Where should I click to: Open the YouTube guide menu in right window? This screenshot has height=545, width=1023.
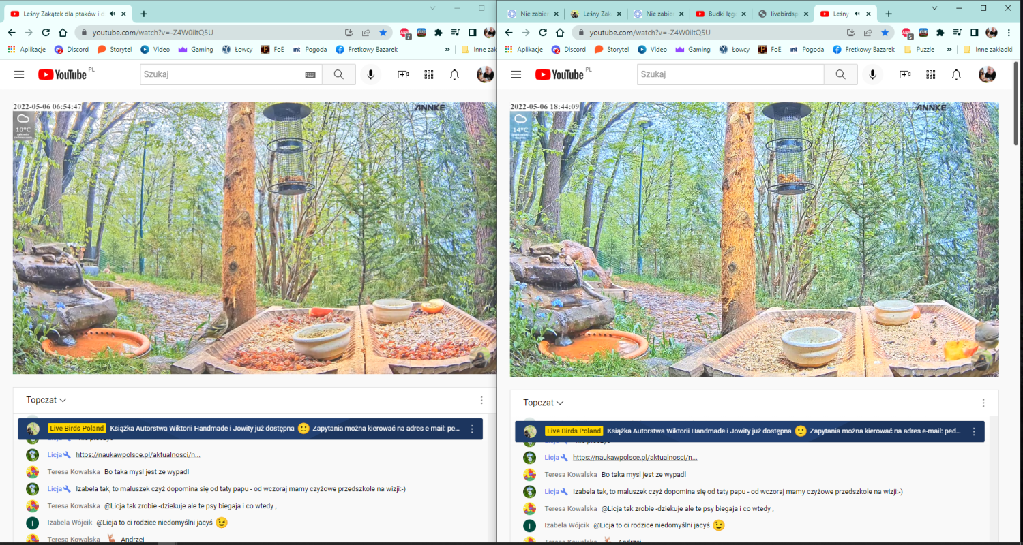click(516, 74)
